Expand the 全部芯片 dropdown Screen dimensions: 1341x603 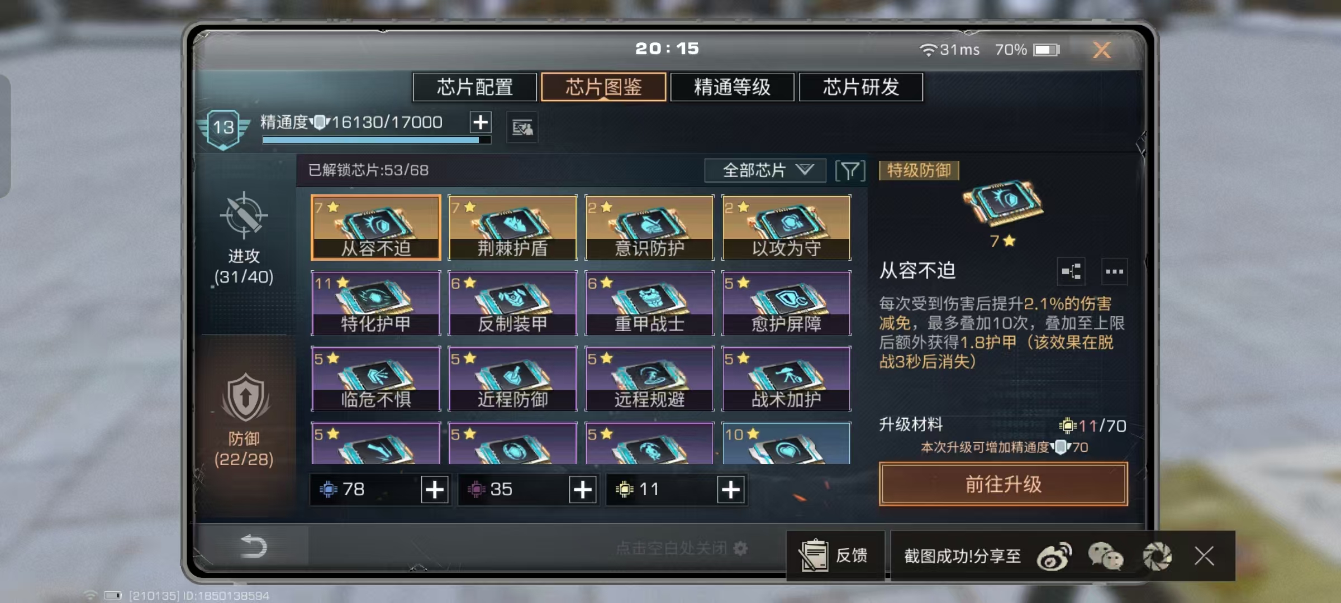coord(765,170)
